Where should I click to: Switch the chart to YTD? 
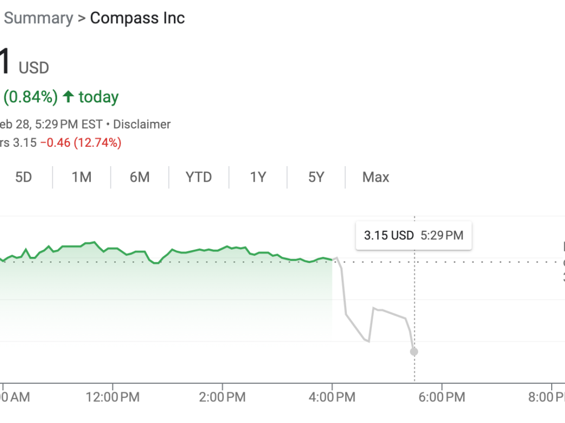[199, 177]
